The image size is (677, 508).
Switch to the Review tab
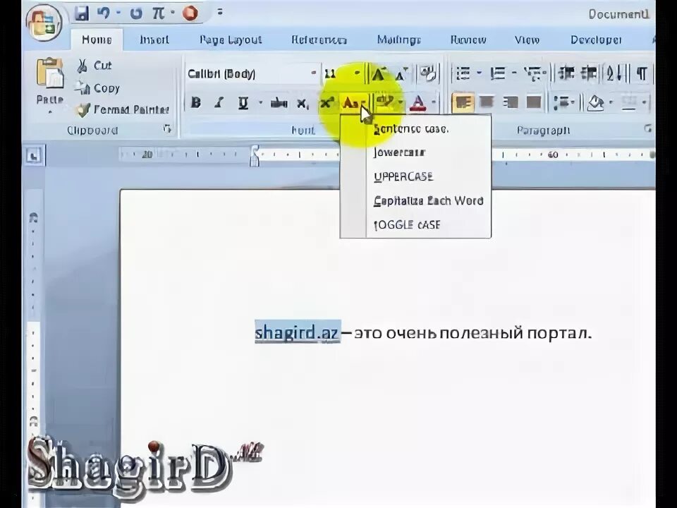point(468,40)
